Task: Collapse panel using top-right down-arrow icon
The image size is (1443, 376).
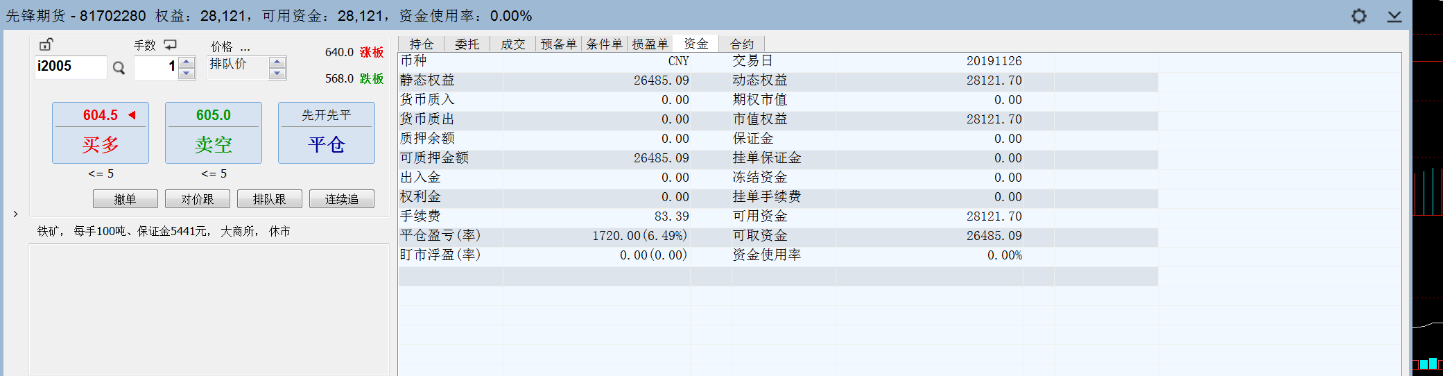Action: tap(1394, 16)
